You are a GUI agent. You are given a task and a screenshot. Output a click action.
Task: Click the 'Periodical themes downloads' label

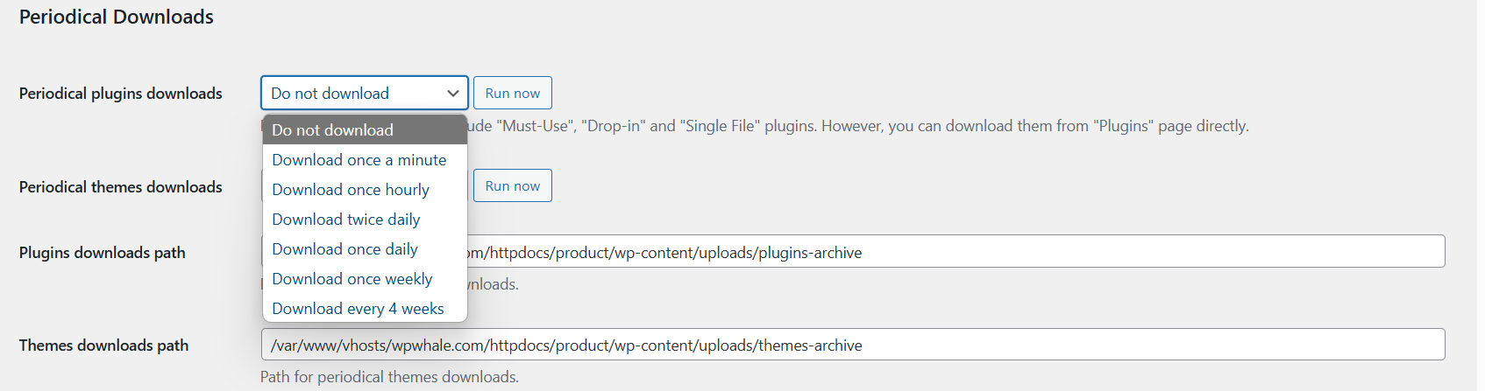(121, 187)
